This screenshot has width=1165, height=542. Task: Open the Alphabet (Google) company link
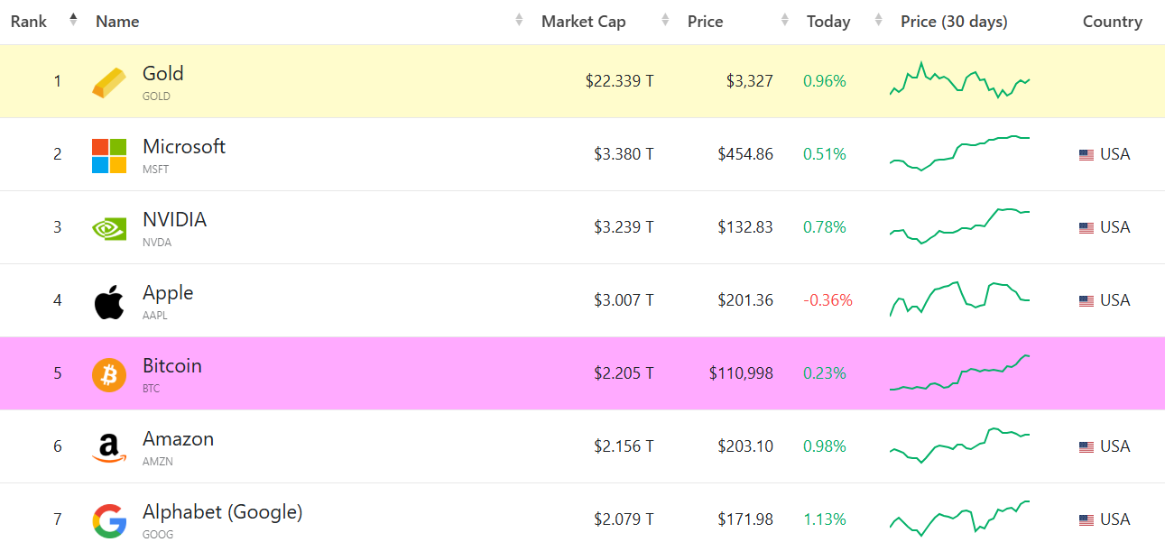223,512
